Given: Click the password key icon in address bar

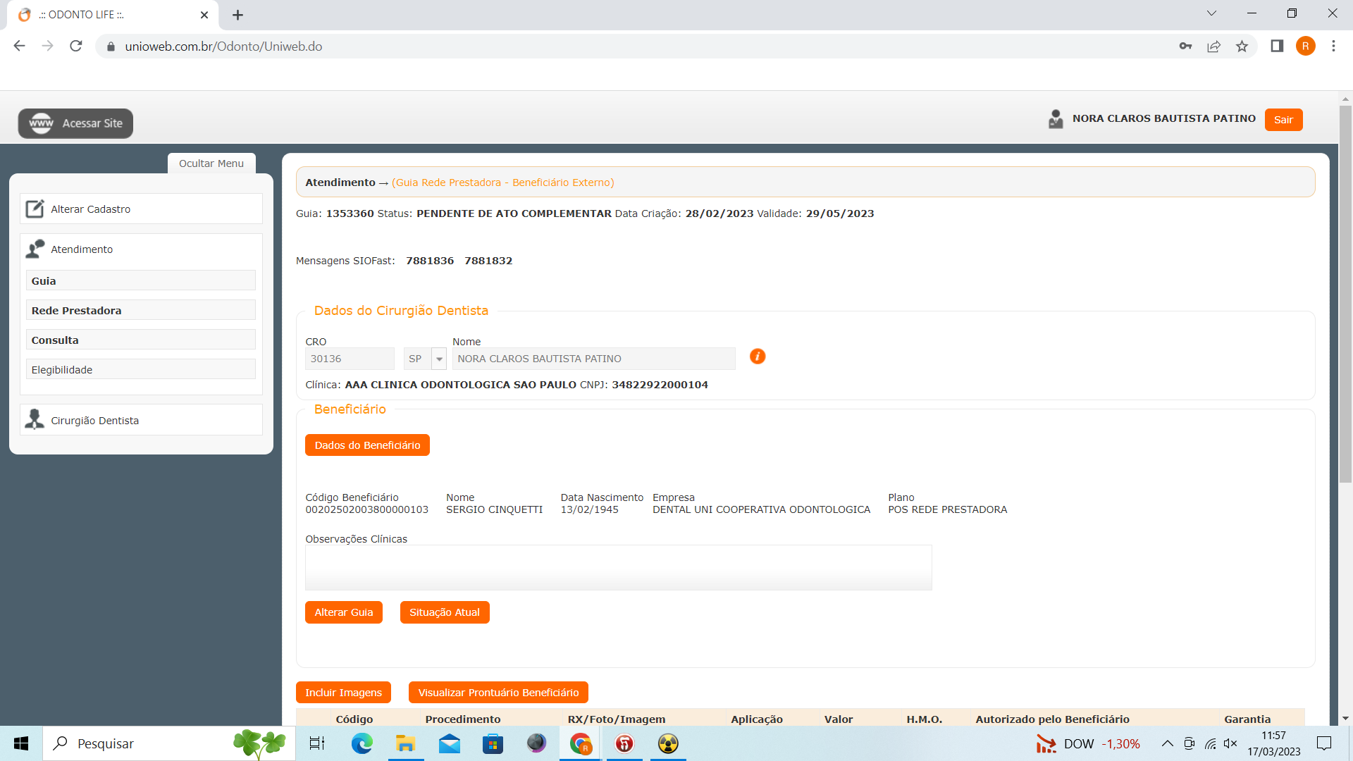Looking at the screenshot, I should click(x=1185, y=47).
